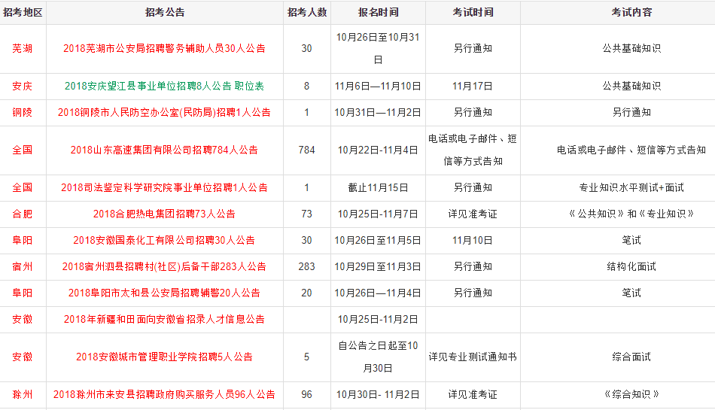
Task: Click the 《综合知识》 content cell
Action: [x=631, y=394]
